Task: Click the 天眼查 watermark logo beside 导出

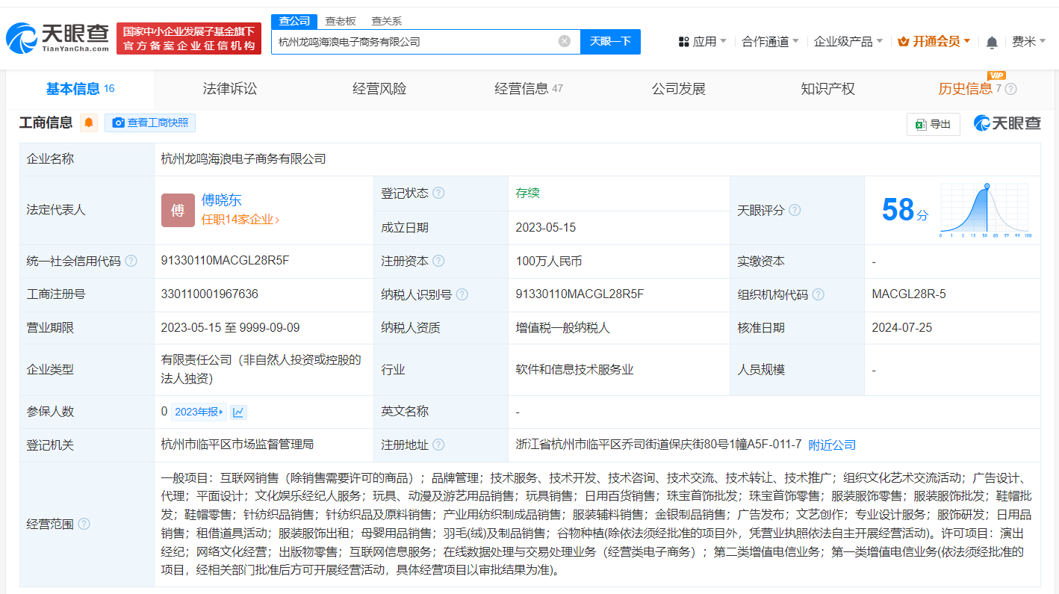Action: click(1007, 123)
